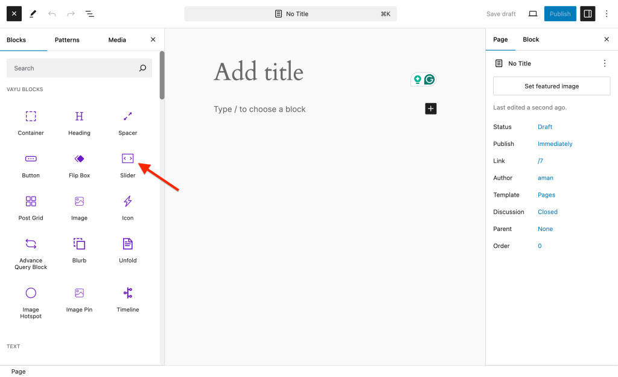Insert the Spacer block

[x=127, y=122]
